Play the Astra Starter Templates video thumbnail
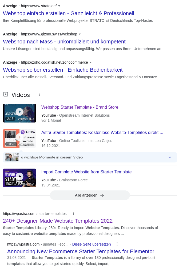This screenshot has width=179, height=269. pyautogui.click(x=19, y=138)
